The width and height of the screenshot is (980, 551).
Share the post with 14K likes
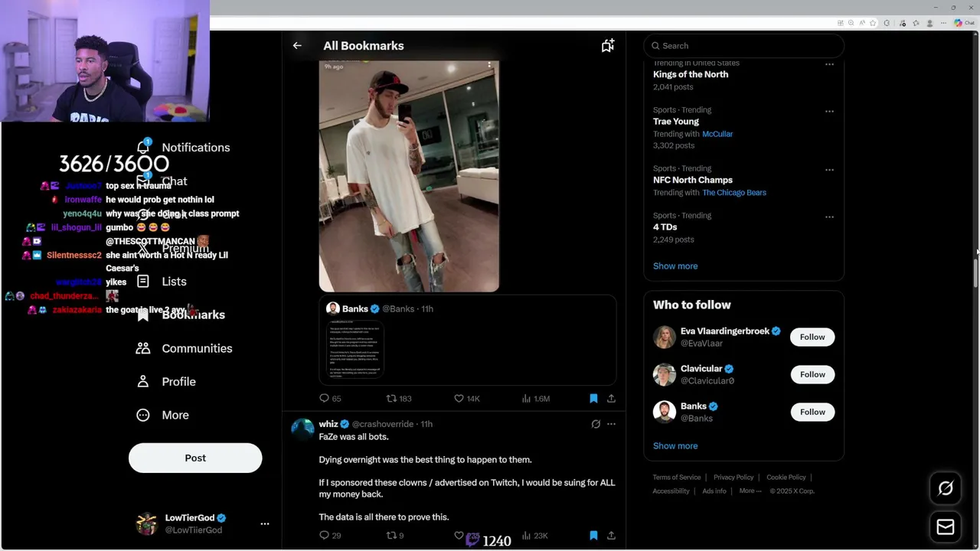coord(611,399)
